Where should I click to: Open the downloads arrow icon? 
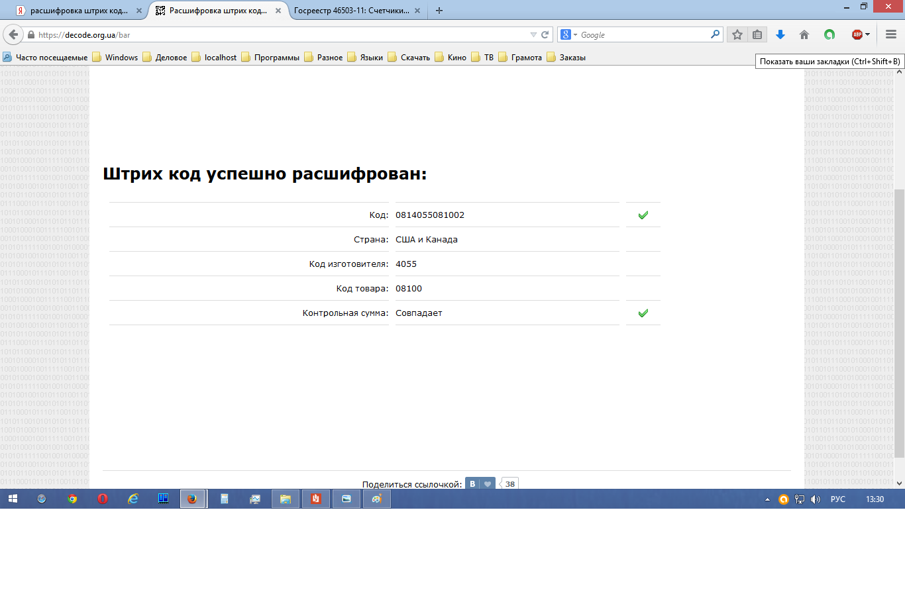coord(780,34)
